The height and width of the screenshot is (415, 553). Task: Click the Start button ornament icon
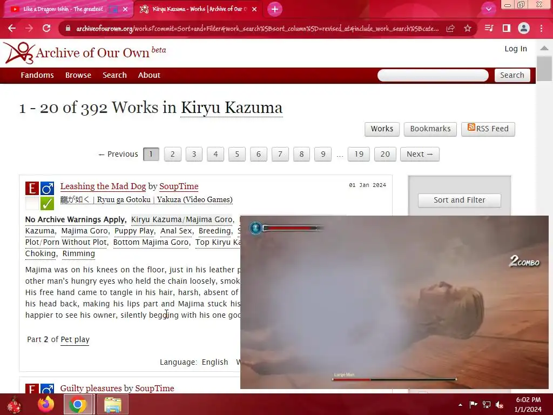click(15, 405)
